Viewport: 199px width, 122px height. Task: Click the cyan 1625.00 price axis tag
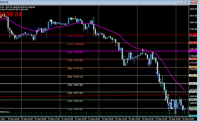pyautogui.click(x=193, y=116)
